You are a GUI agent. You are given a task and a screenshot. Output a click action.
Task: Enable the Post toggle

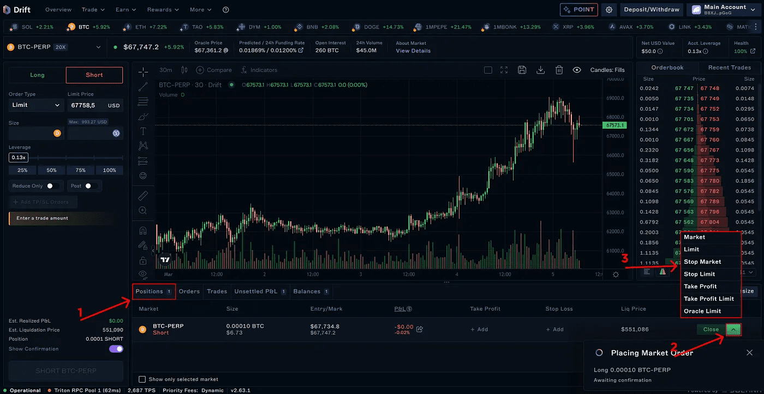pyautogui.click(x=91, y=186)
